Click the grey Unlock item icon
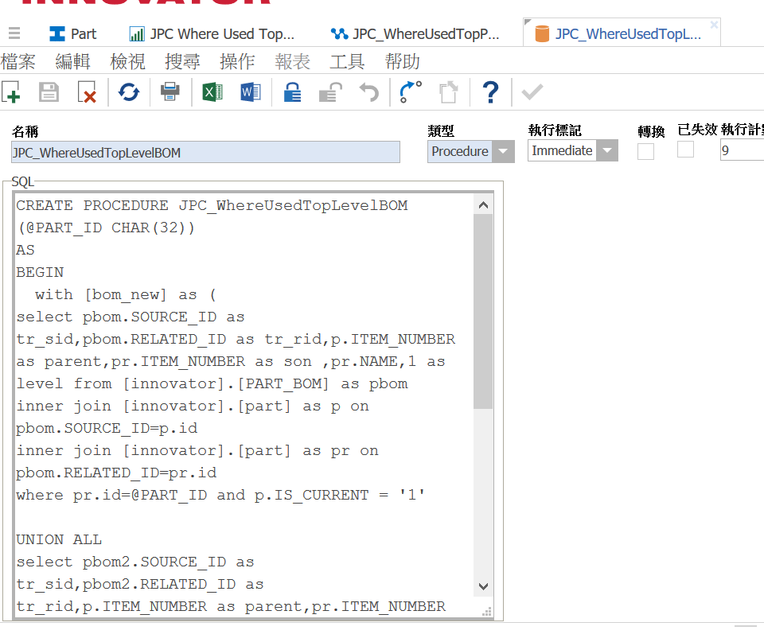Screen dimensions: 764x638 [x=330, y=92]
